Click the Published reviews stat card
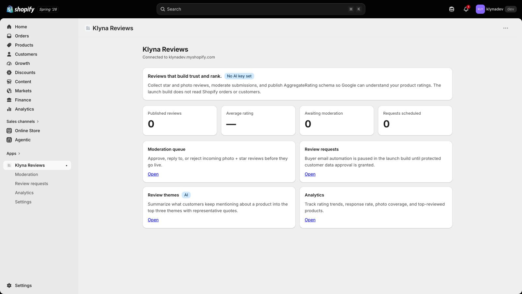This screenshot has width=522, height=294. tap(180, 121)
